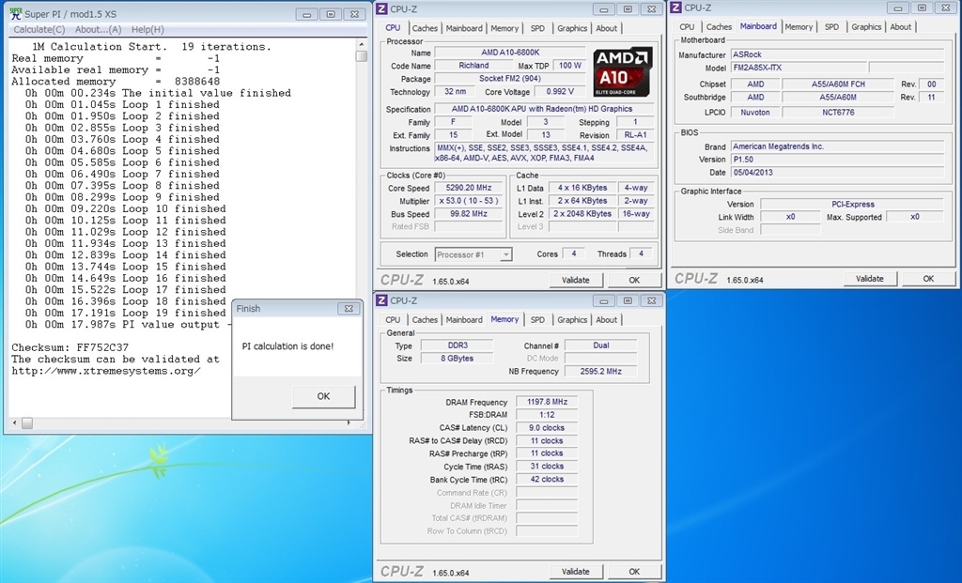Image resolution: width=962 pixels, height=583 pixels.
Task: Click the Manufacturer value 'ASRock'
Action: click(x=837, y=54)
